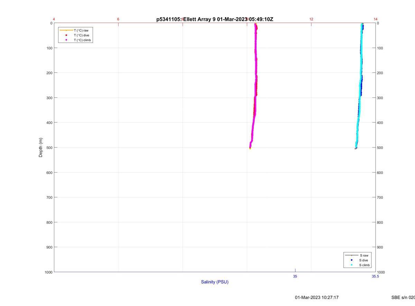Click the left depth axis label '100'
Image resolution: width=415 pixels, height=306 pixels.
49,48
